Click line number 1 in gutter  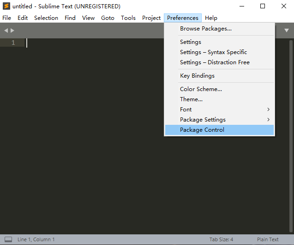13,43
